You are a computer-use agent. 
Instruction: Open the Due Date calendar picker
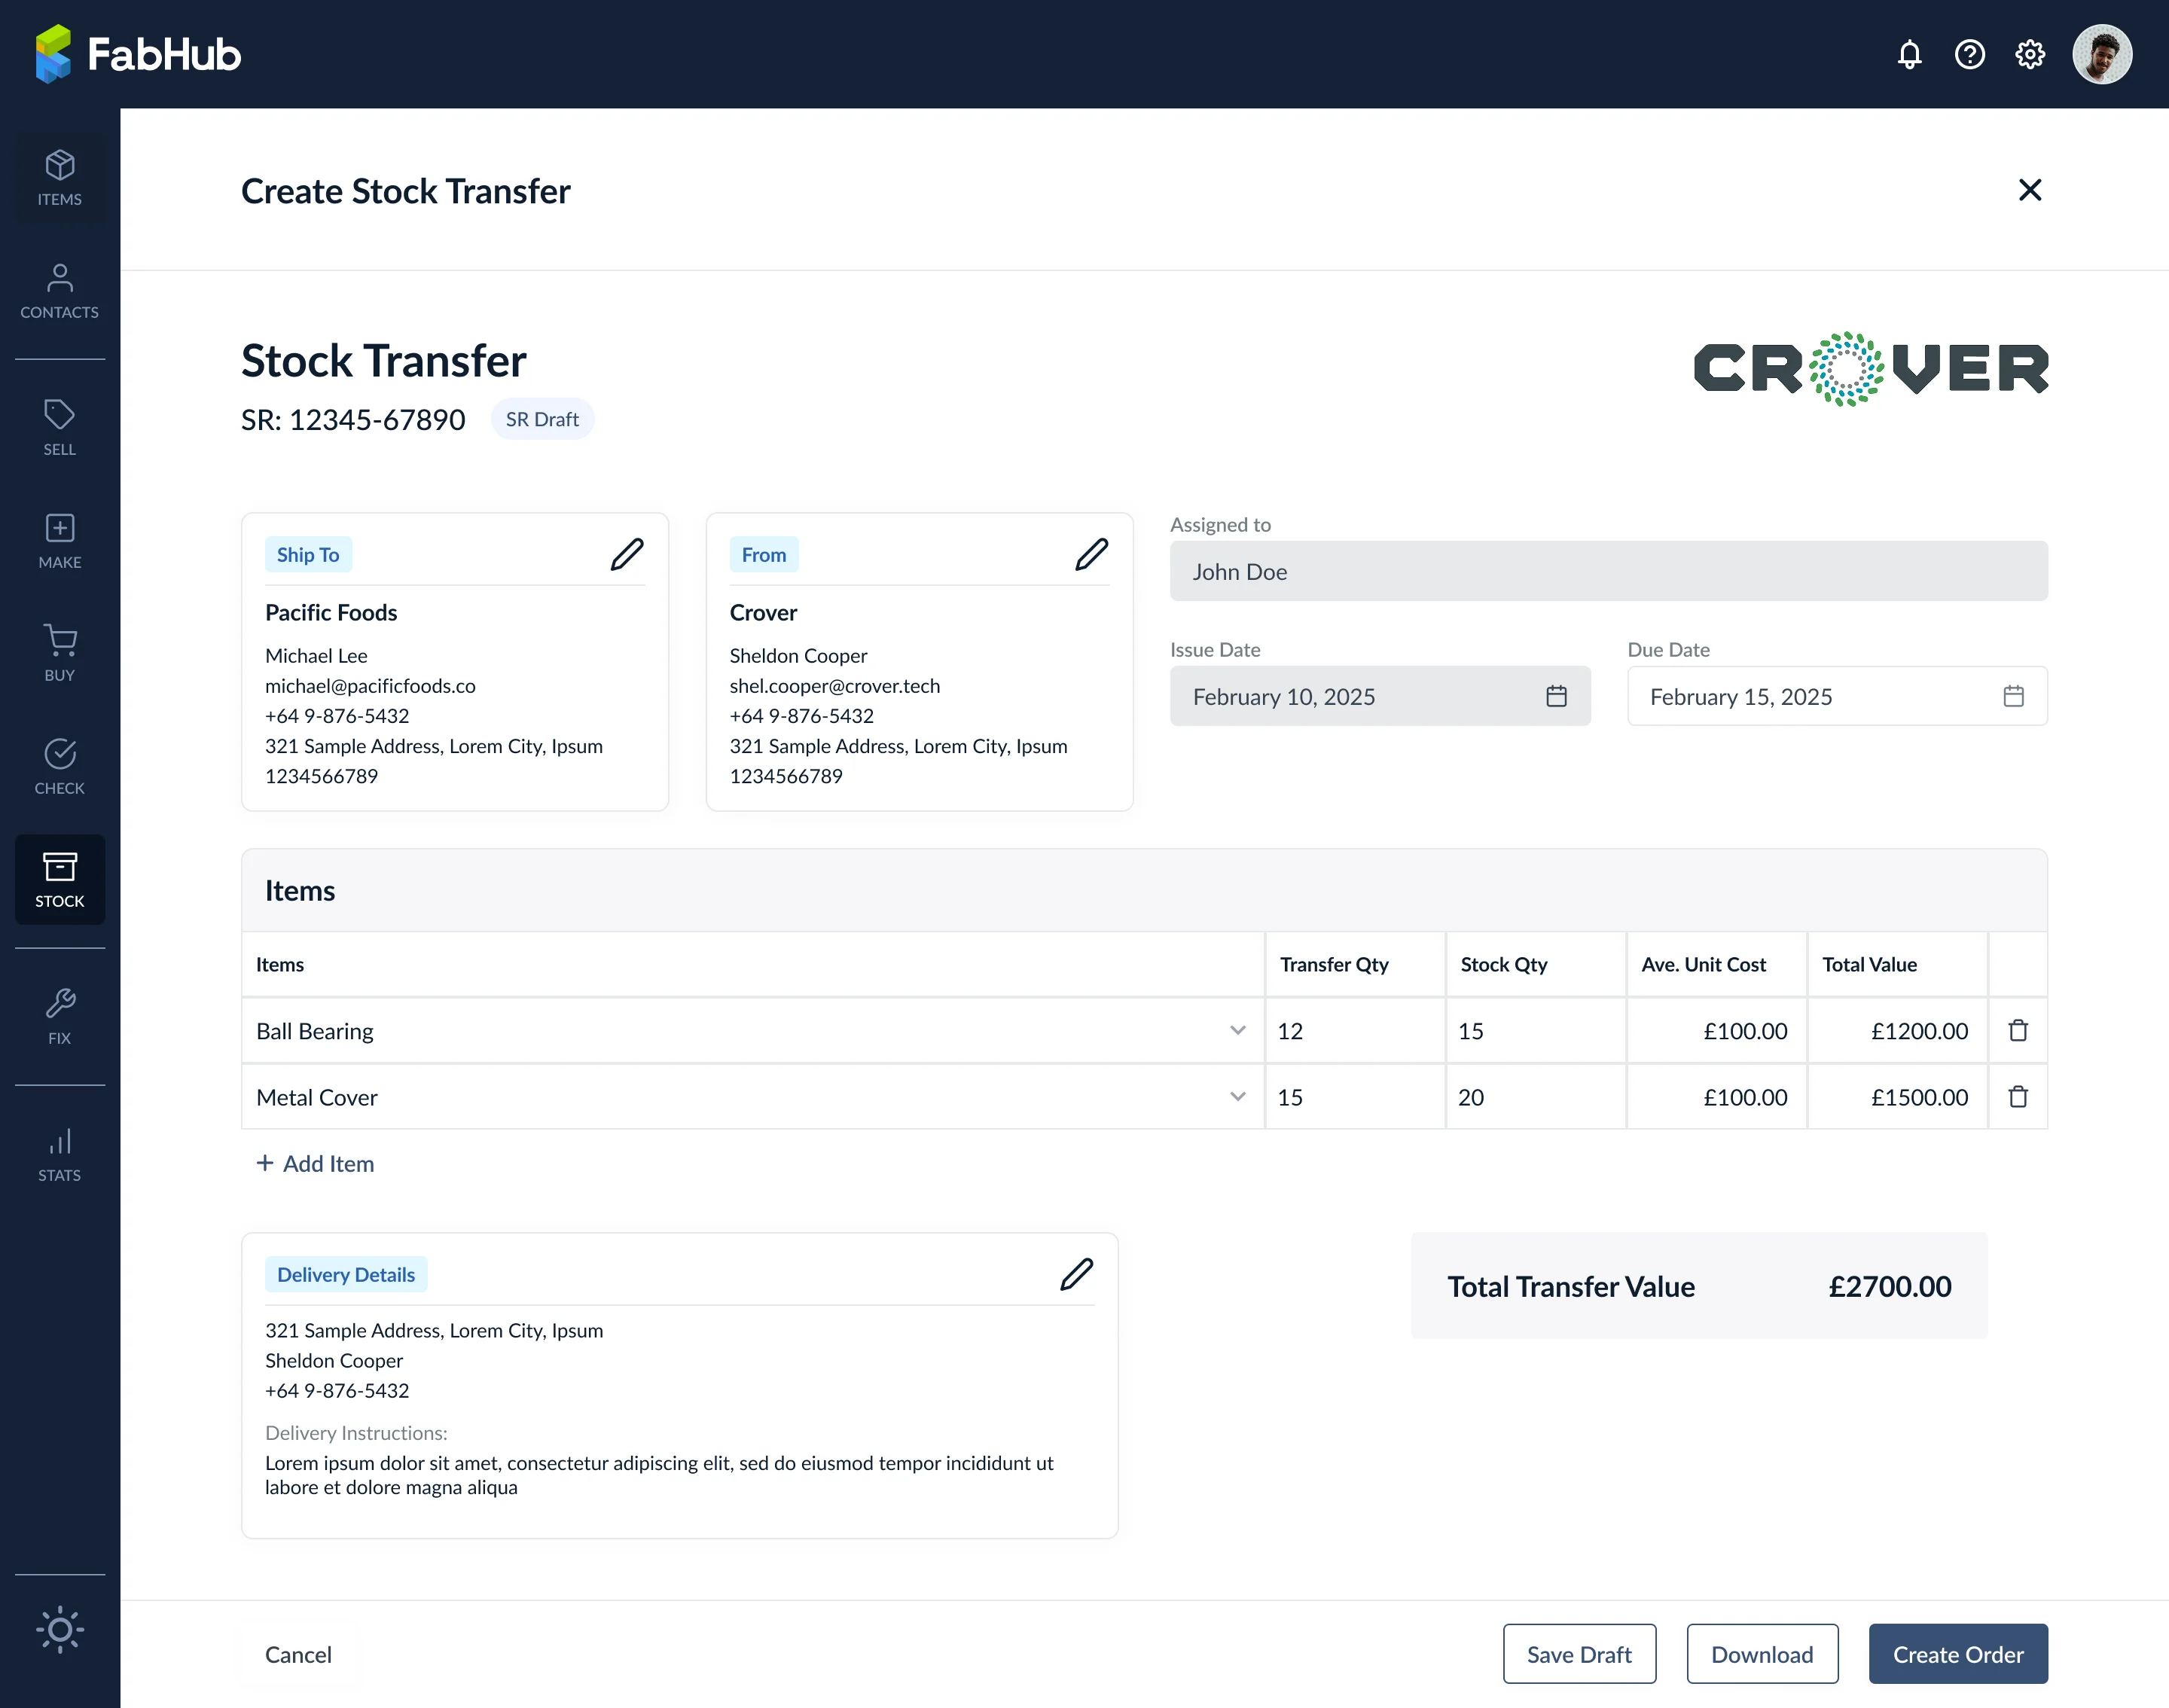pyautogui.click(x=2013, y=696)
